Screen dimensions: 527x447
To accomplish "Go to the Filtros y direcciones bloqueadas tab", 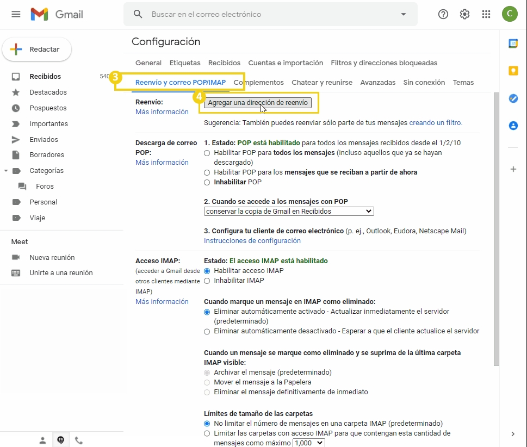I will tap(384, 63).
